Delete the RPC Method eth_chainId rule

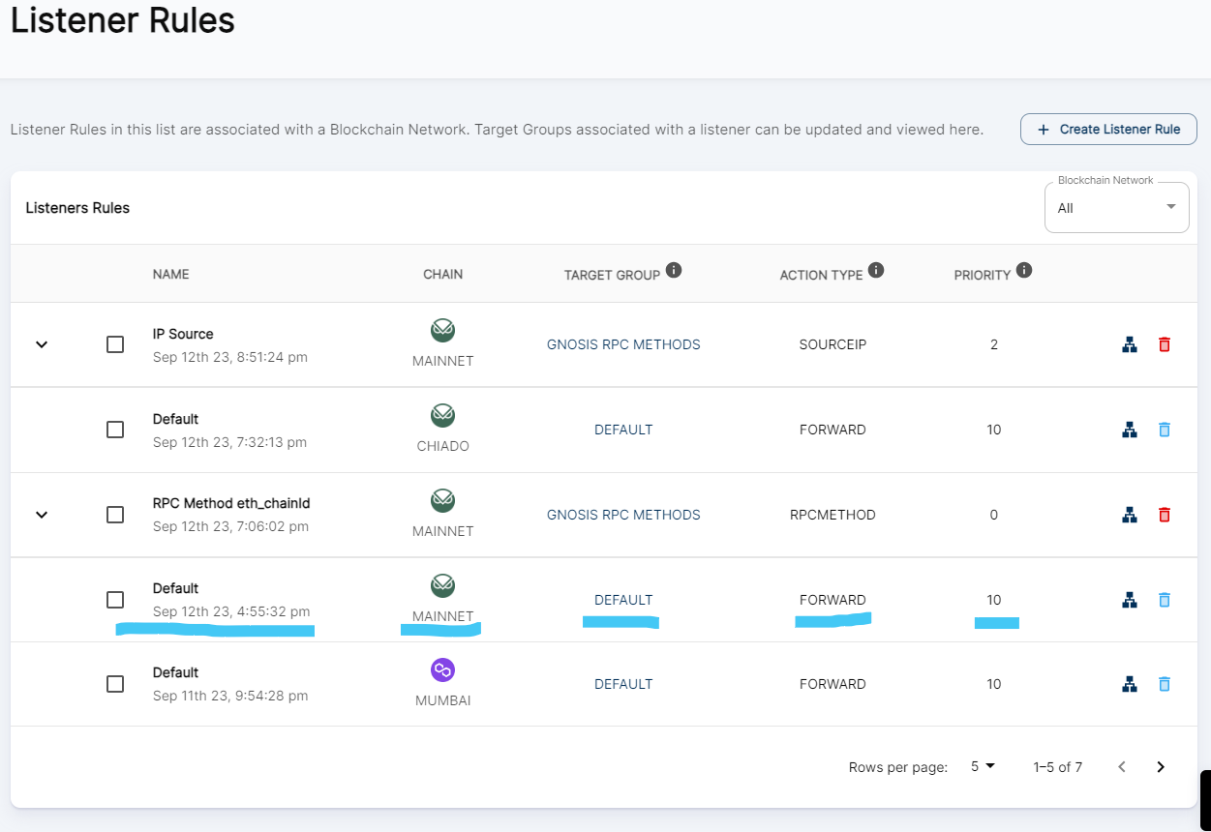coord(1165,515)
